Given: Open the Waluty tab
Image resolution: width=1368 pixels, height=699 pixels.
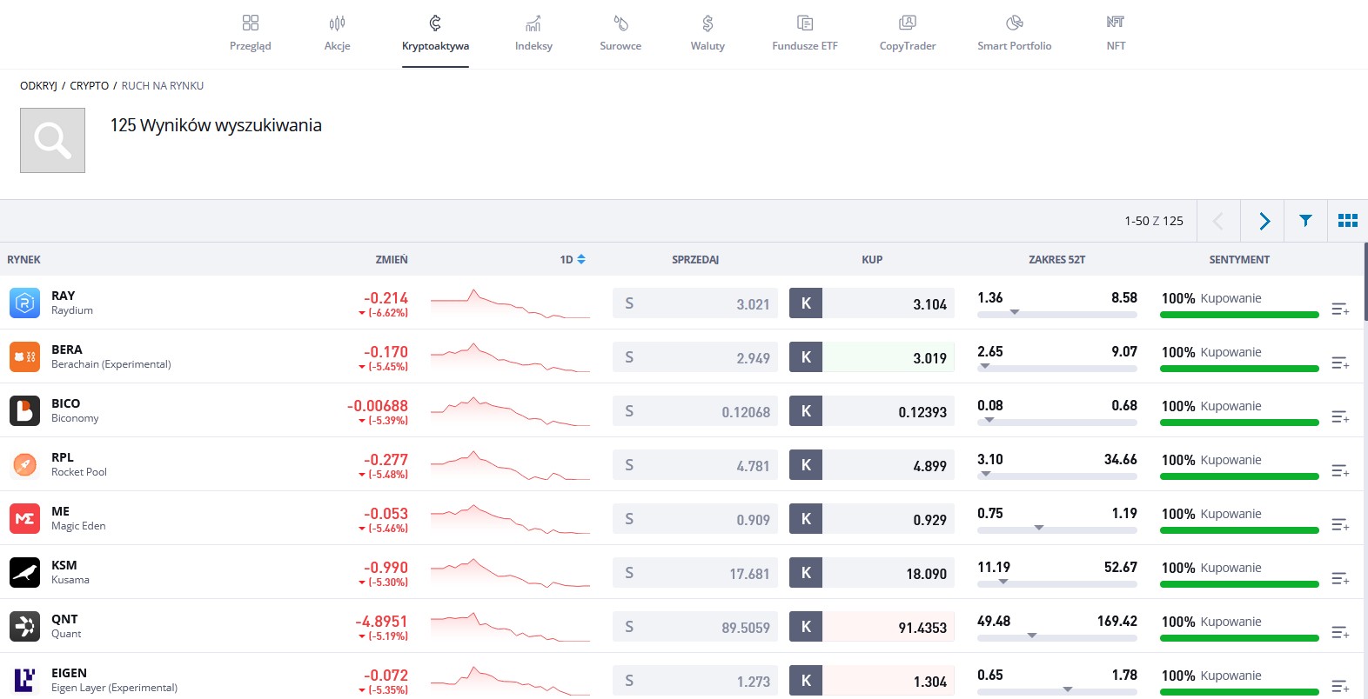Looking at the screenshot, I should (707, 33).
